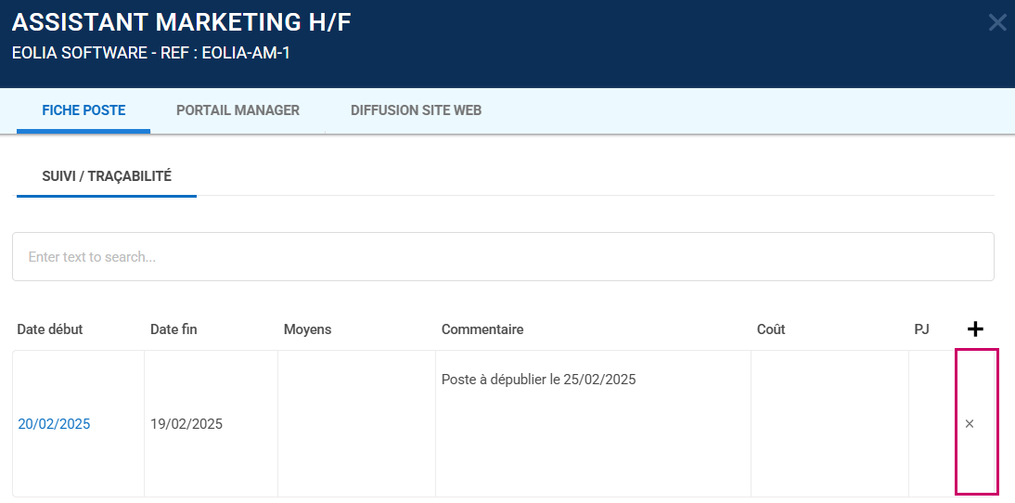Close the Assistant Marketing H/F panel
This screenshot has width=1015, height=503.
(x=997, y=23)
